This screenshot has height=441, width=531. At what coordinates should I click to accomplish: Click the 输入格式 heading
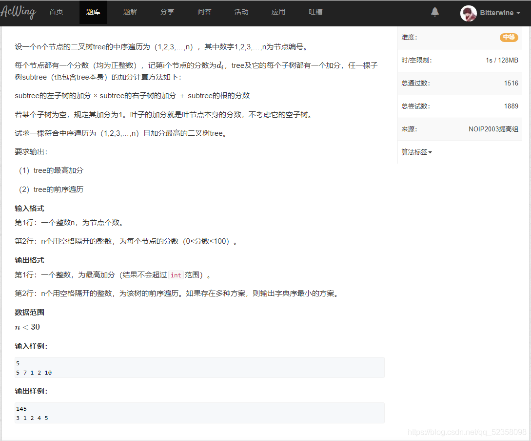pos(29,208)
